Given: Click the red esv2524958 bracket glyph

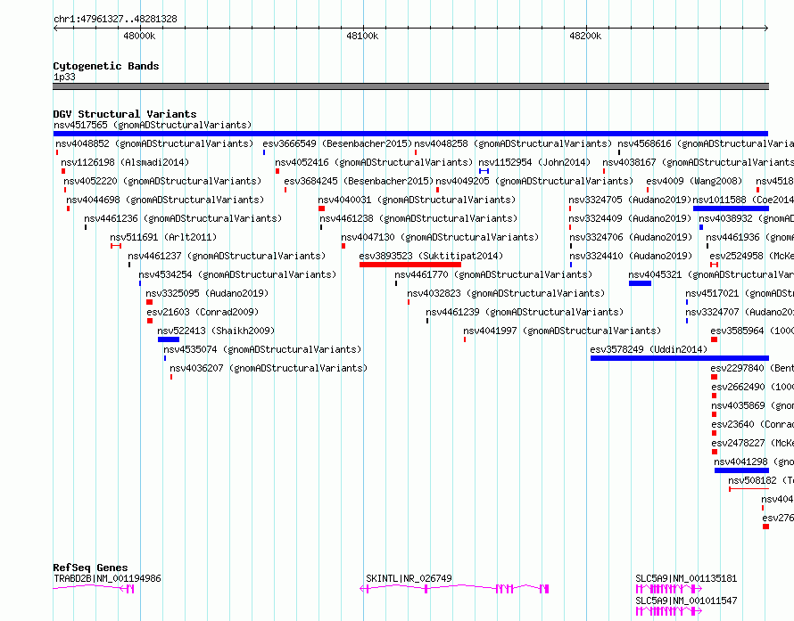Looking at the screenshot, I should 714,265.
